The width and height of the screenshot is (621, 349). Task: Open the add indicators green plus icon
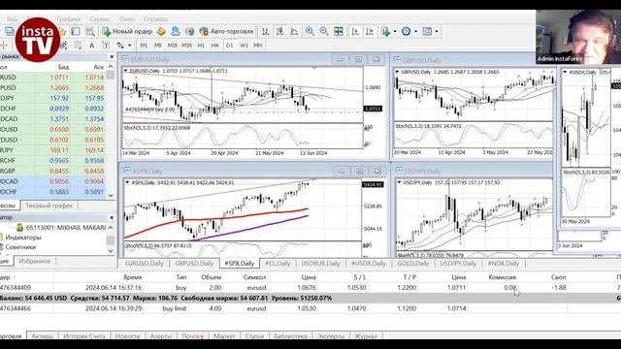tap(386, 31)
